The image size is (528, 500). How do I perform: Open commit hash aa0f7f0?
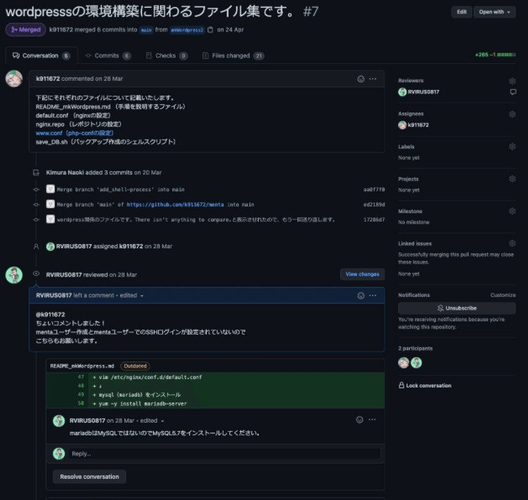point(374,189)
